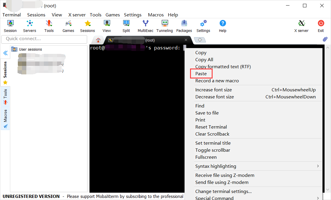331x200 pixels.
Task: Select Decrease font size
Action: pos(258,97)
